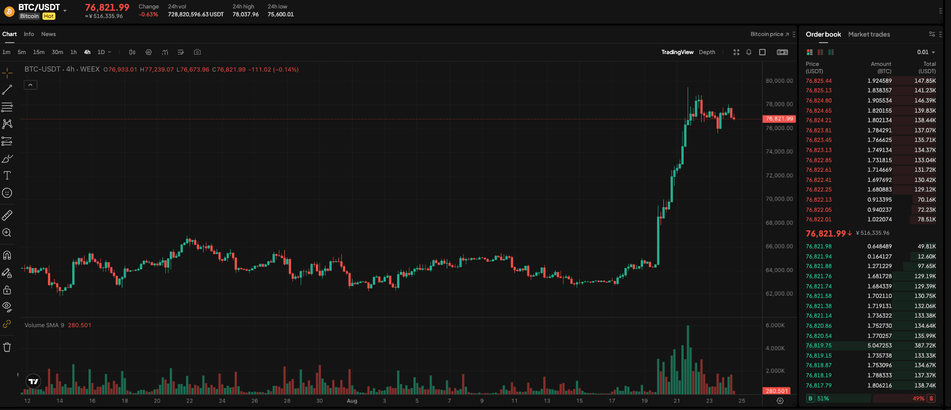The height and width of the screenshot is (410, 951).
Task: Click the TradingView logo on chart
Action: pos(33,381)
